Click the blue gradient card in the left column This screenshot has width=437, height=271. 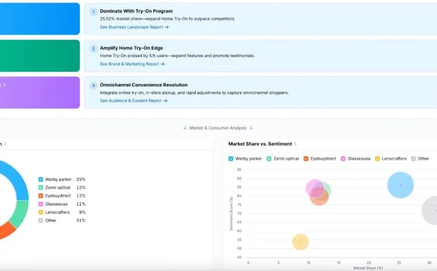(40, 19)
